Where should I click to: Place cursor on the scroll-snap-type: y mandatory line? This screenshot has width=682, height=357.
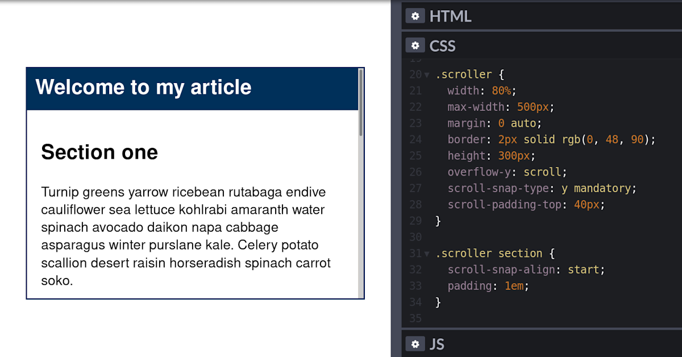click(539, 188)
